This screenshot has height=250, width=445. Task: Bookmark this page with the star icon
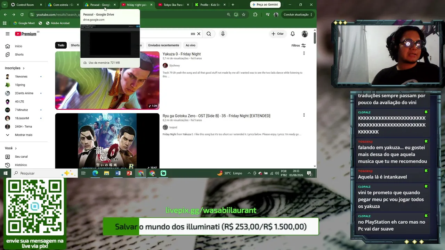click(243, 15)
